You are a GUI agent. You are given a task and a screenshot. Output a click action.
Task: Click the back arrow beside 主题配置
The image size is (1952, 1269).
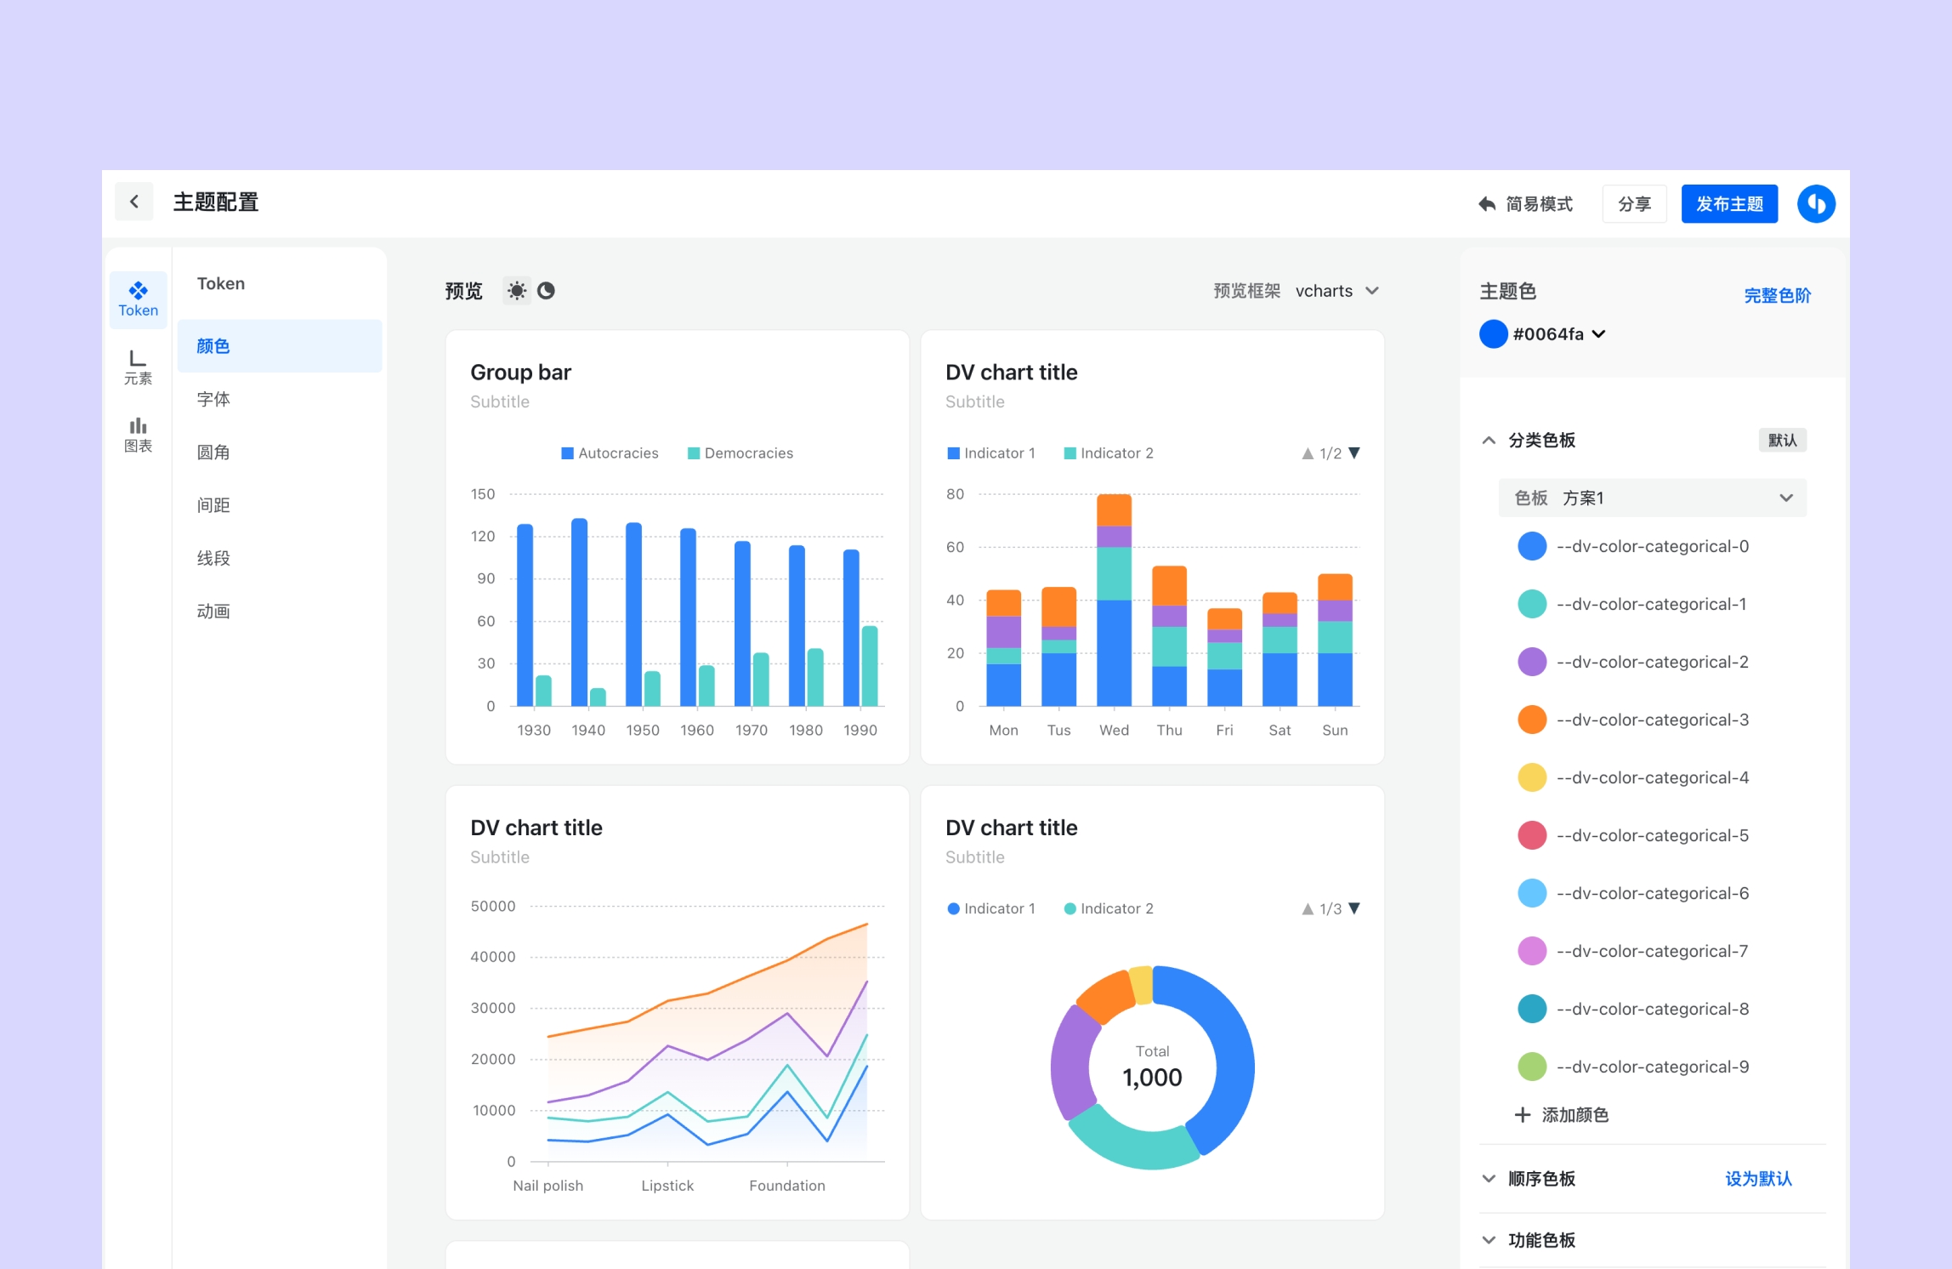pos(134,202)
